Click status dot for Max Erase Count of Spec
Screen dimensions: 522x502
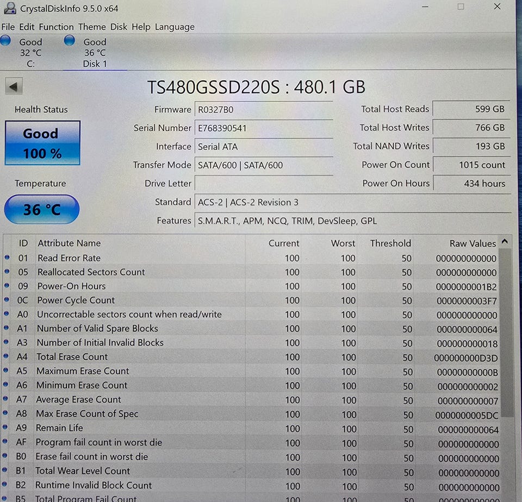(5, 413)
